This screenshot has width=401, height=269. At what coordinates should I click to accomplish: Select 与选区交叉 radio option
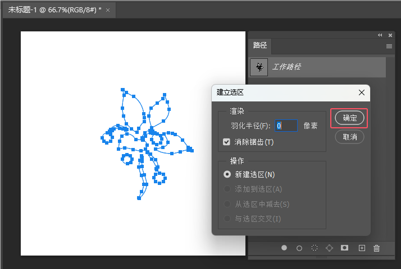[x=227, y=219]
